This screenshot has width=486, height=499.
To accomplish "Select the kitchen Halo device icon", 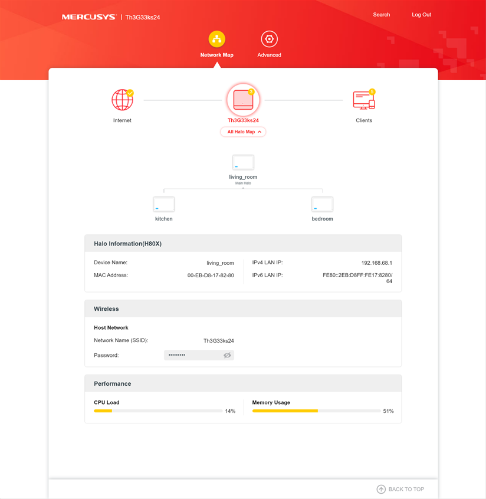I will pos(164,204).
